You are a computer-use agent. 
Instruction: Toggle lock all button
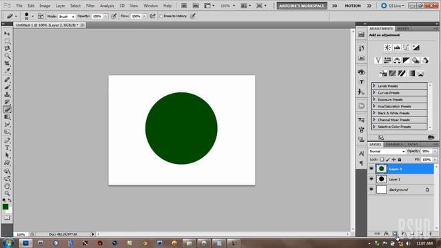400,159
